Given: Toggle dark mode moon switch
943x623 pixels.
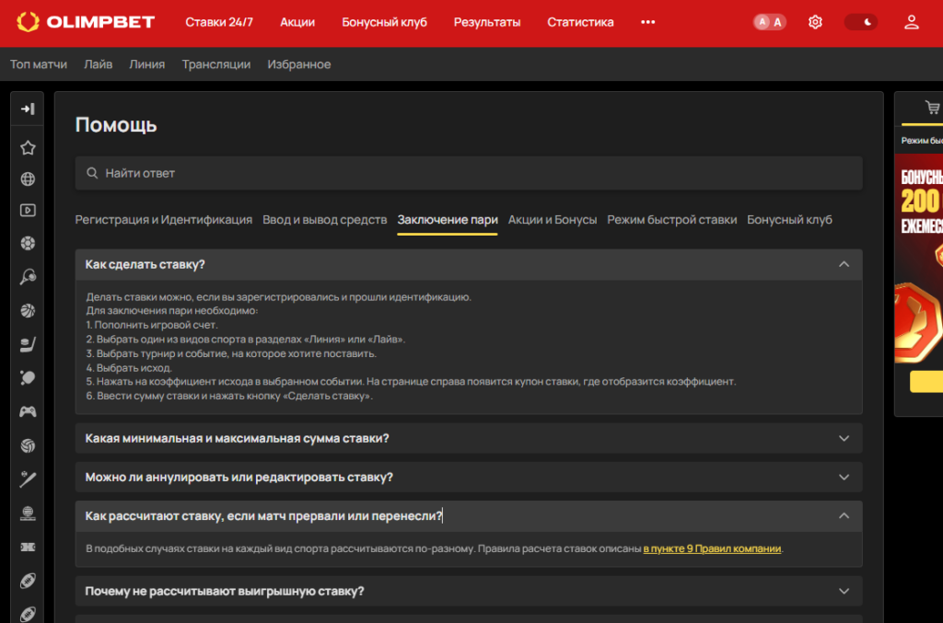Looking at the screenshot, I should tap(861, 22).
